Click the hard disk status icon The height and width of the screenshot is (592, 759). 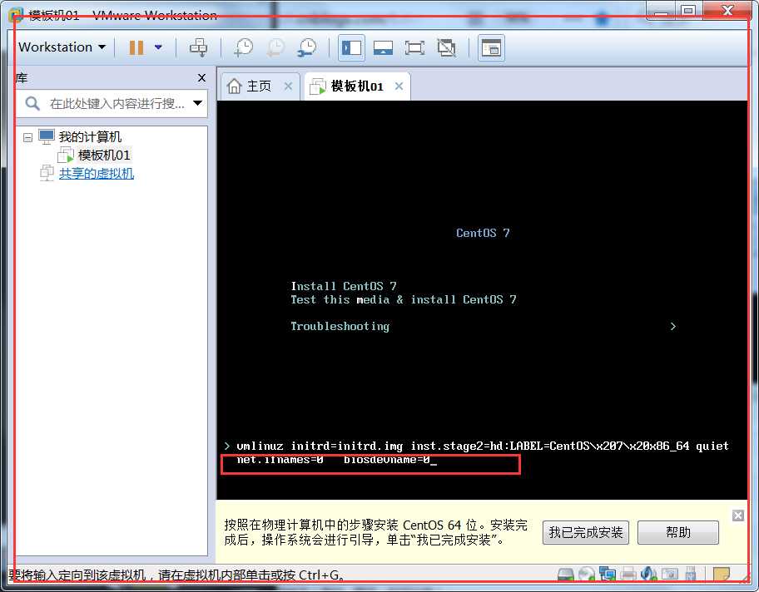pos(566,574)
